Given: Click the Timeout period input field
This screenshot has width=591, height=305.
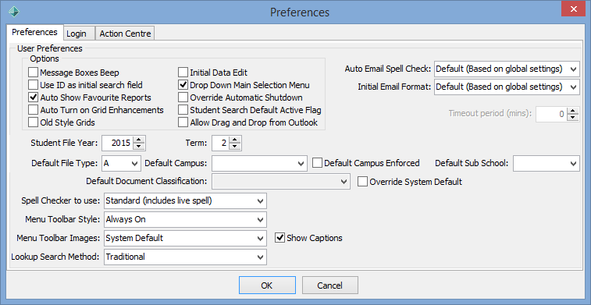Looking at the screenshot, I should click(552, 114).
